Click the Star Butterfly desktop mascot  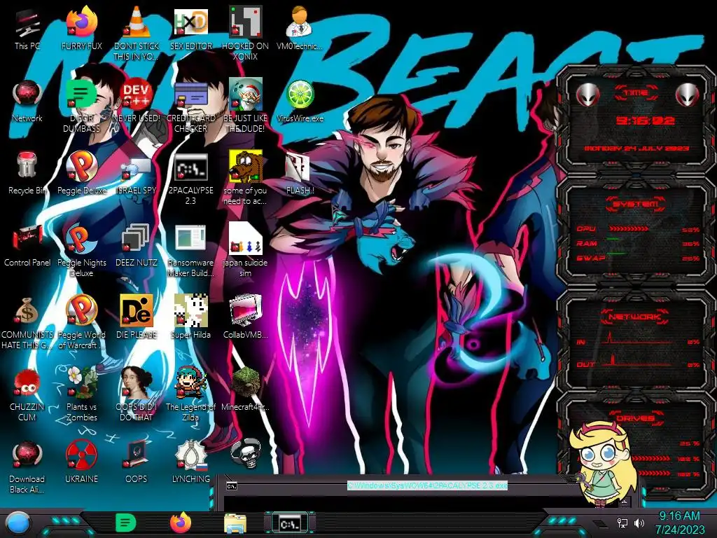[x=603, y=464]
